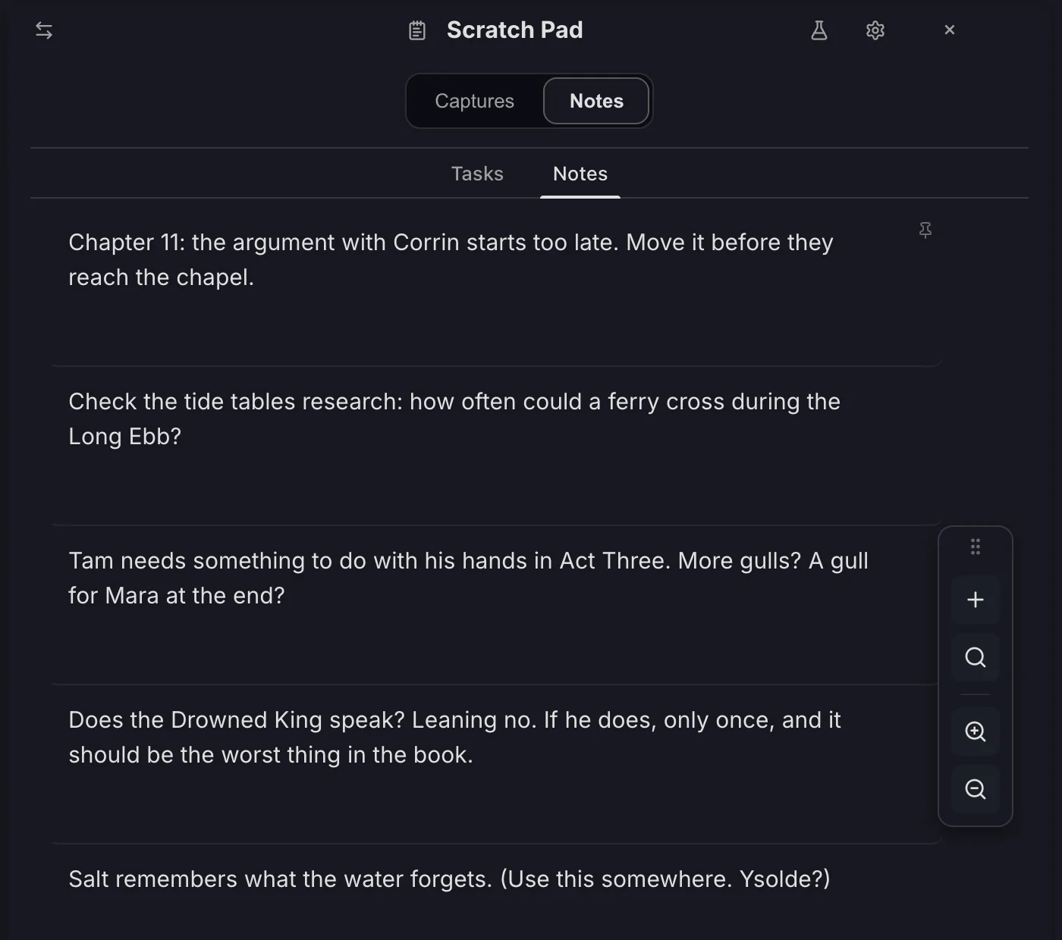Select the 'Salt remembers' note
Viewport: 1062px width, 940px height.
[x=497, y=892]
